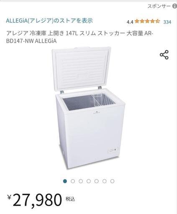Open the sponsor info icon

(174, 6)
